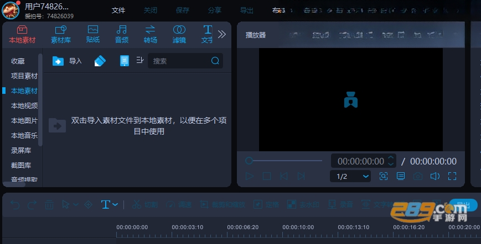The image size is (481, 244).
Task: Click the 分享 menu item
Action: 214,10
